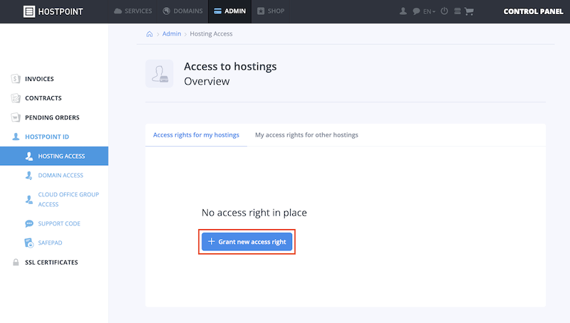Click the Domain Access user icon
This screenshot has width=570, height=323.
pos(29,176)
